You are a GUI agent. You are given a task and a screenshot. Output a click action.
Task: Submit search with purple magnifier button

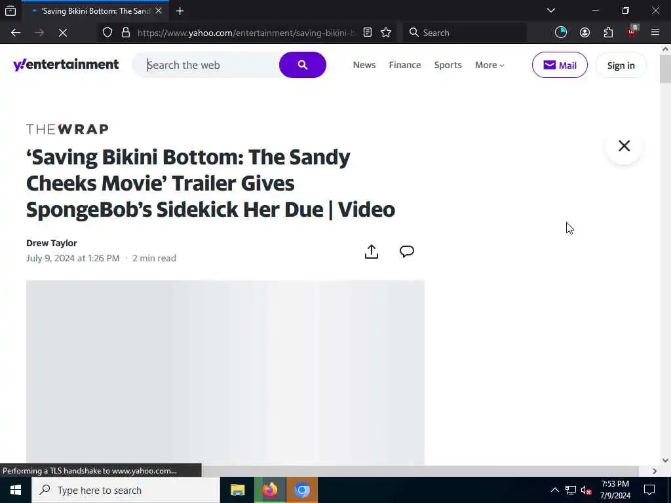coord(303,65)
